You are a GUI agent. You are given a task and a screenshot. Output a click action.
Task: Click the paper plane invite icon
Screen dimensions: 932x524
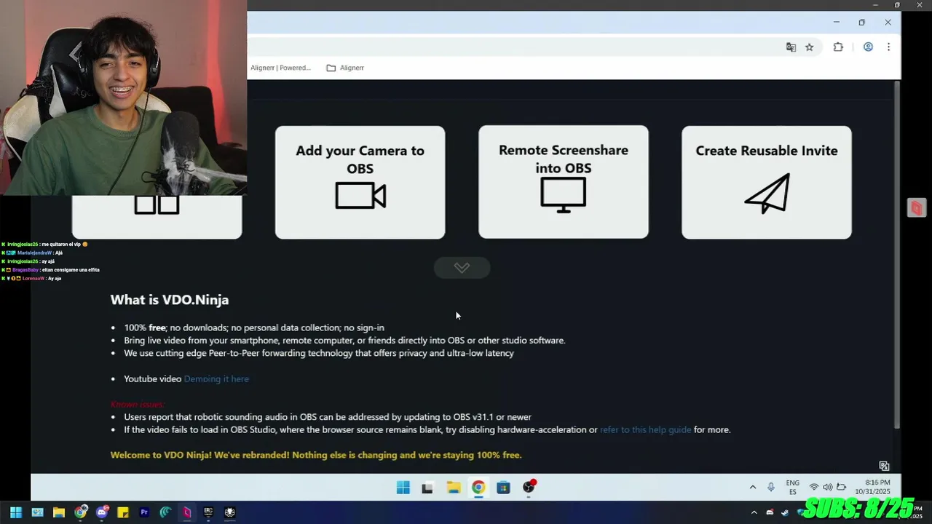pos(767,194)
